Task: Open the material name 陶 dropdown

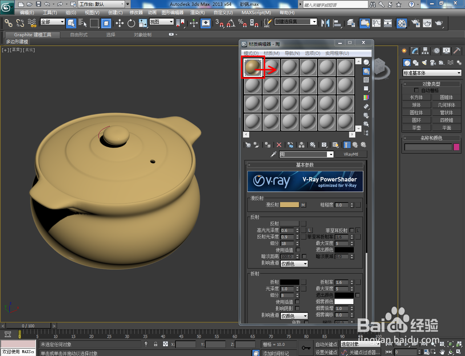Action: tap(306, 154)
